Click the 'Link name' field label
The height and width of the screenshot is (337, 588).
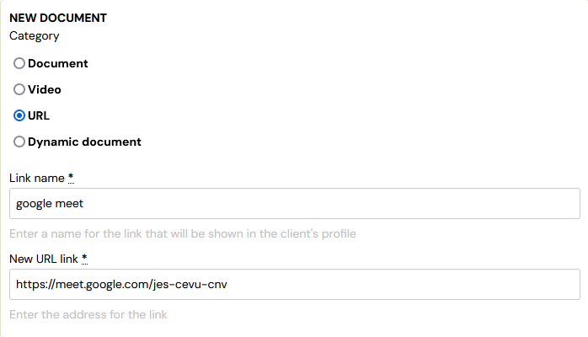click(x=37, y=178)
